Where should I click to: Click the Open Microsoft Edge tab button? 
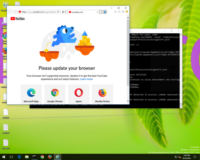105,12
